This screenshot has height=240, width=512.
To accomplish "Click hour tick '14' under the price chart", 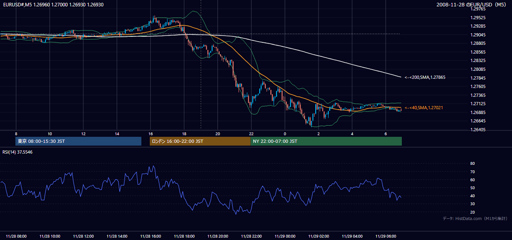I will [x=117, y=133].
